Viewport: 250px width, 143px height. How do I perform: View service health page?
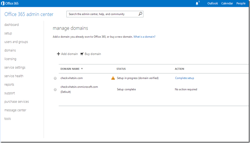coord(14,76)
